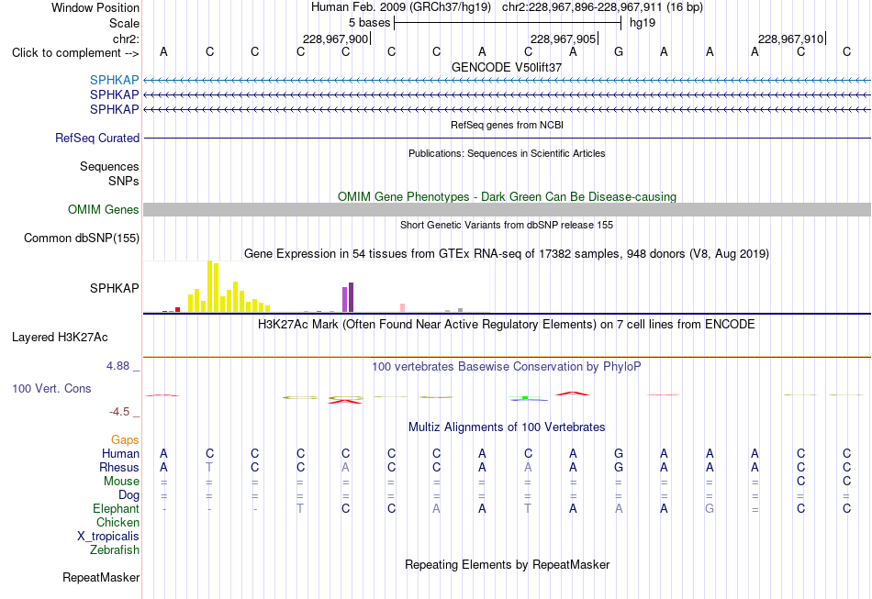Image resolution: width=872 pixels, height=599 pixels.
Task: Click the GTEx Gene Expression title
Action: tap(507, 254)
